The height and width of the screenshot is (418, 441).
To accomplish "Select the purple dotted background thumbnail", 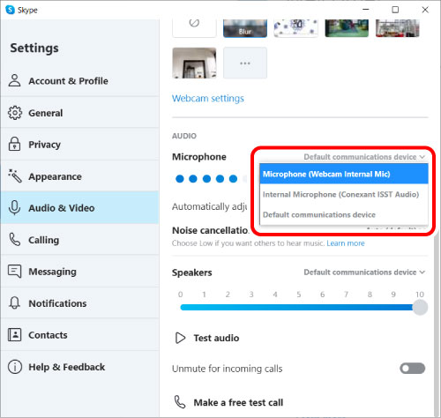I will click(x=295, y=28).
